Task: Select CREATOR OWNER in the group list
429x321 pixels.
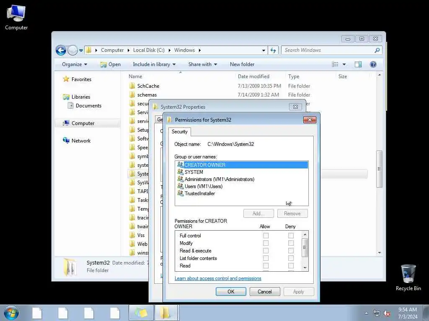Action: click(242, 165)
